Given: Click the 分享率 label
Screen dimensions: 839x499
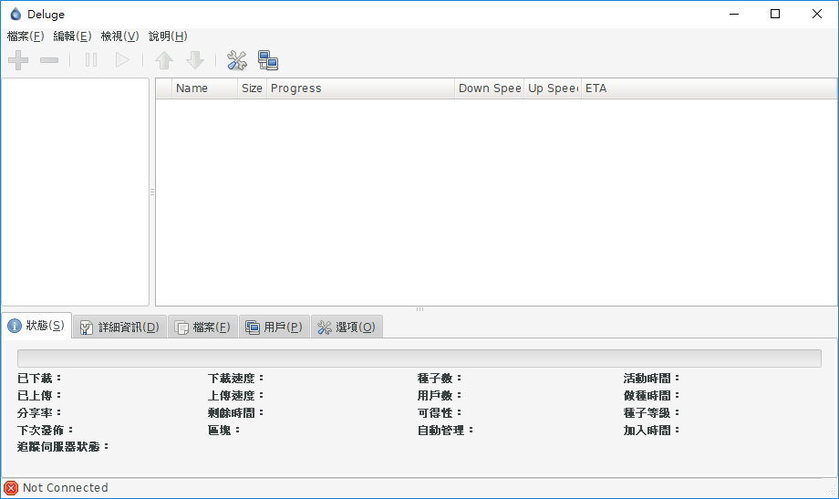Looking at the screenshot, I should tap(39, 413).
